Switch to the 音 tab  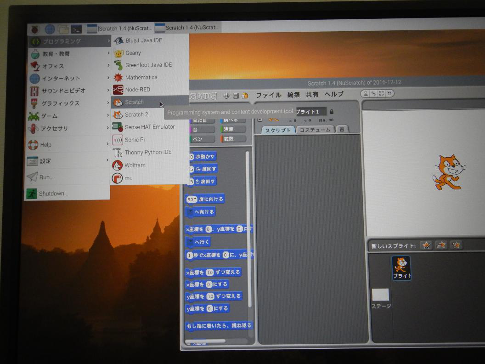[342, 130]
